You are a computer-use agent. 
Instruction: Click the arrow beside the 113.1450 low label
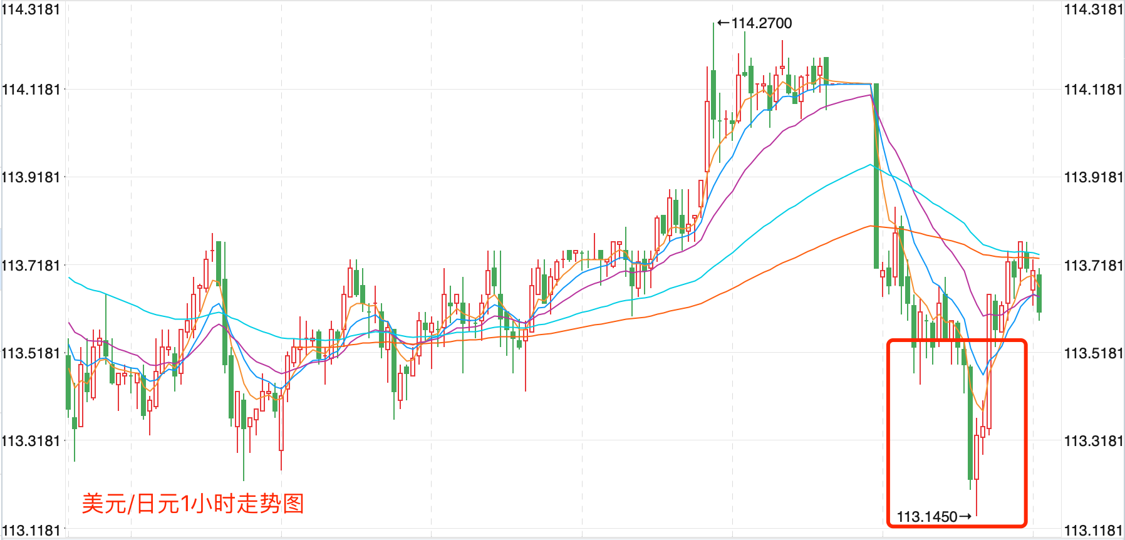(965, 517)
